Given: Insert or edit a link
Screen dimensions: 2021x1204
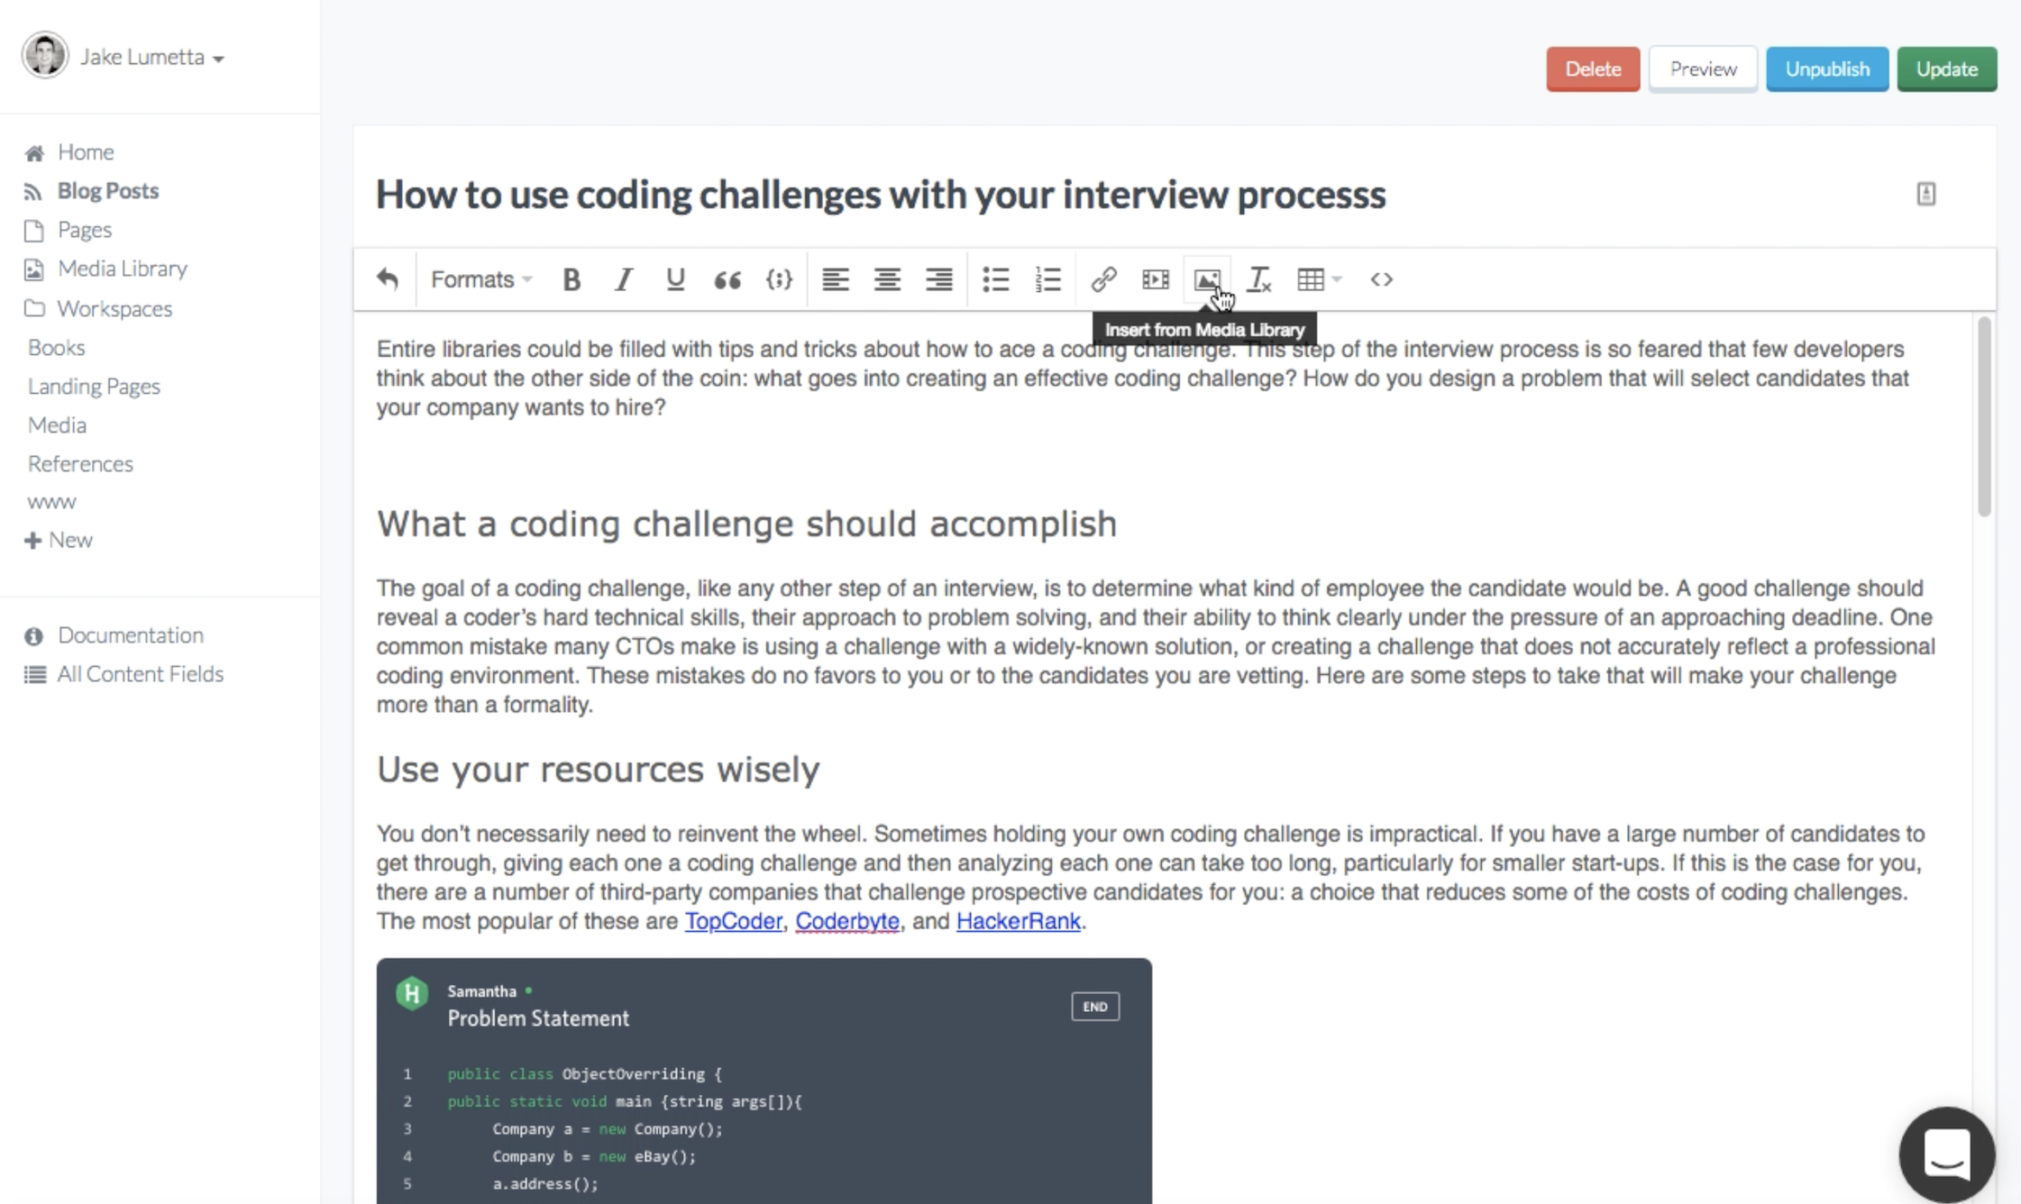Looking at the screenshot, I should (1103, 279).
